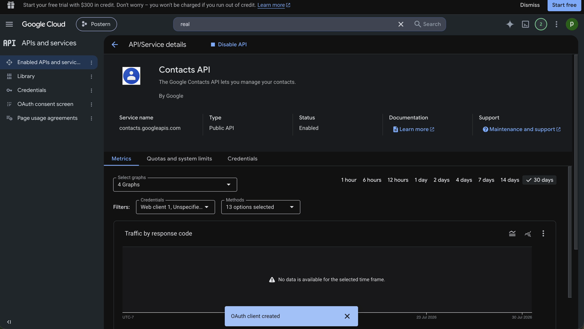Open notifications badge showing 2
Image resolution: width=584 pixels, height=329 pixels.
pos(541,24)
